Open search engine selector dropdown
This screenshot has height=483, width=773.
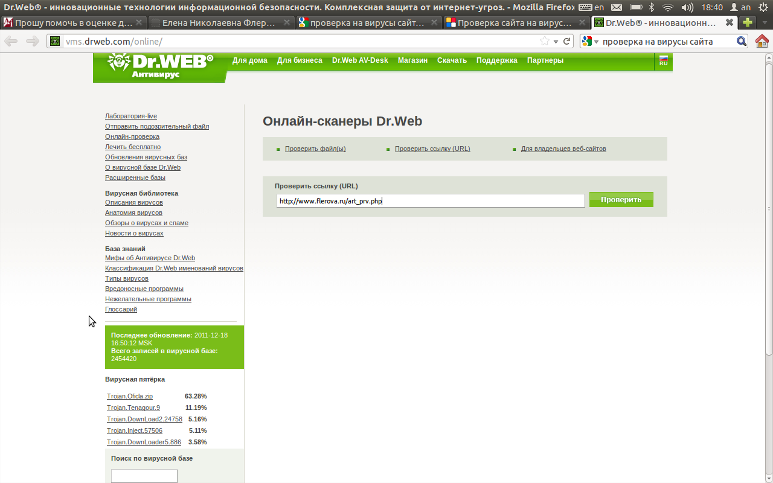pyautogui.click(x=590, y=42)
